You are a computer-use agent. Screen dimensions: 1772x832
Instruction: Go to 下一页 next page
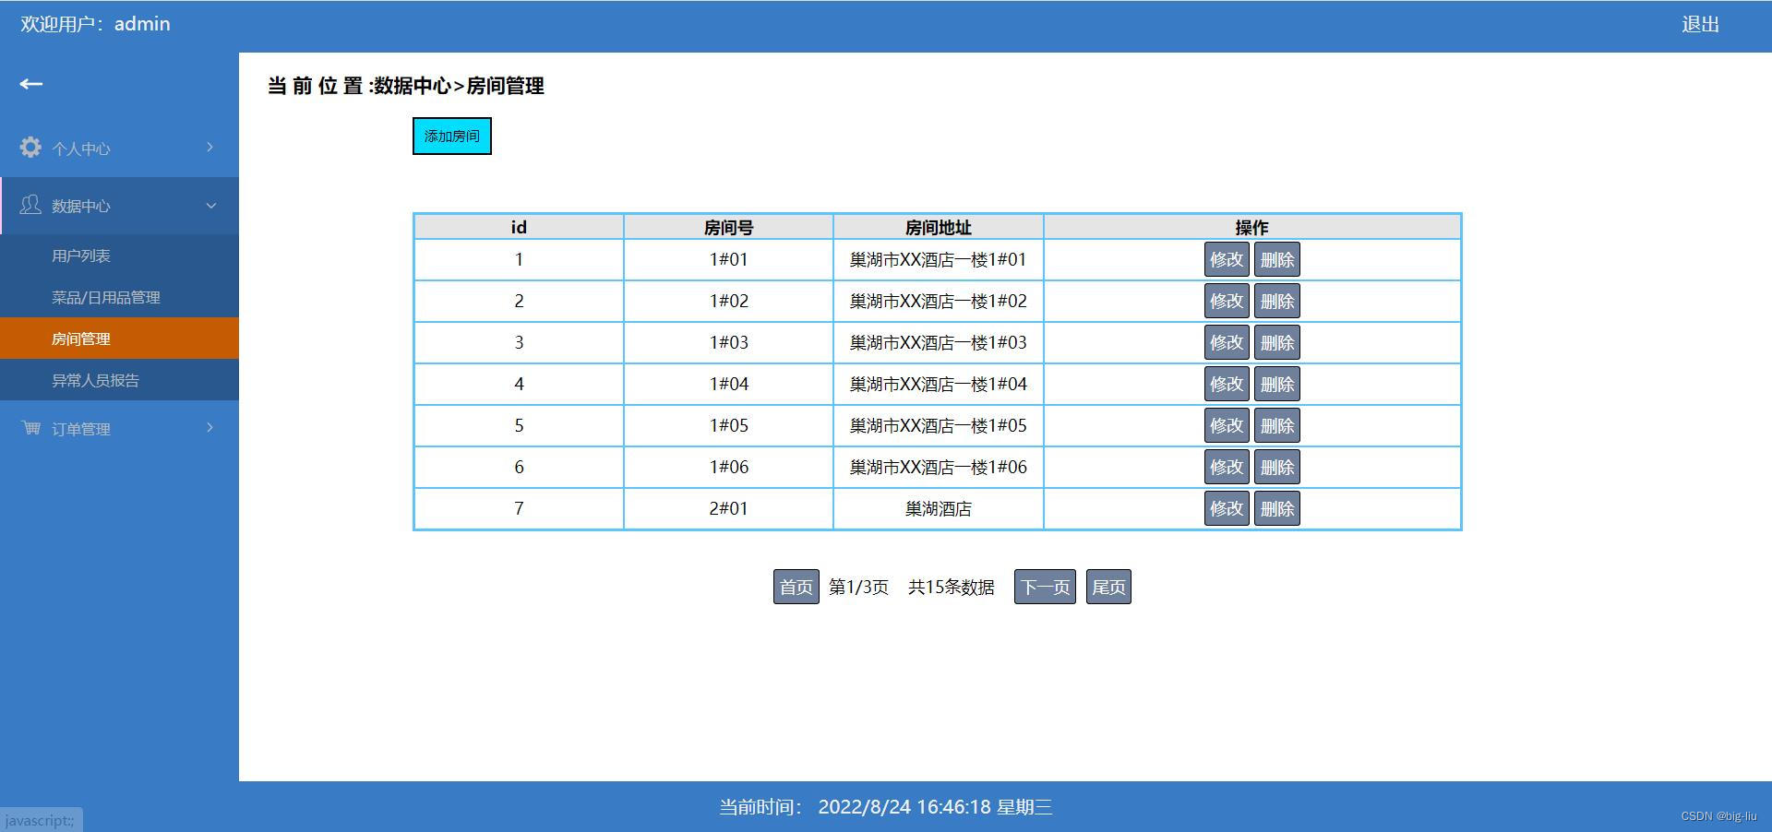click(1045, 587)
